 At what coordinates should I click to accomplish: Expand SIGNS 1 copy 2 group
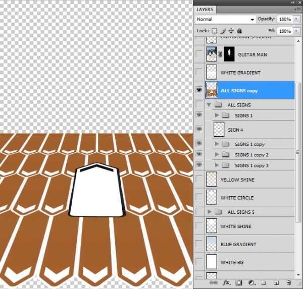217,154
